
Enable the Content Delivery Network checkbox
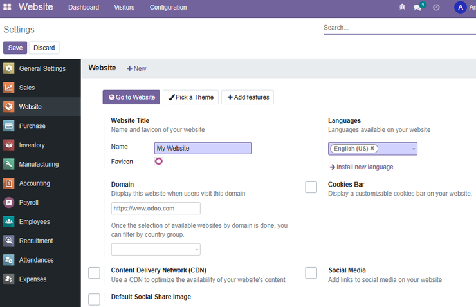[x=94, y=273]
